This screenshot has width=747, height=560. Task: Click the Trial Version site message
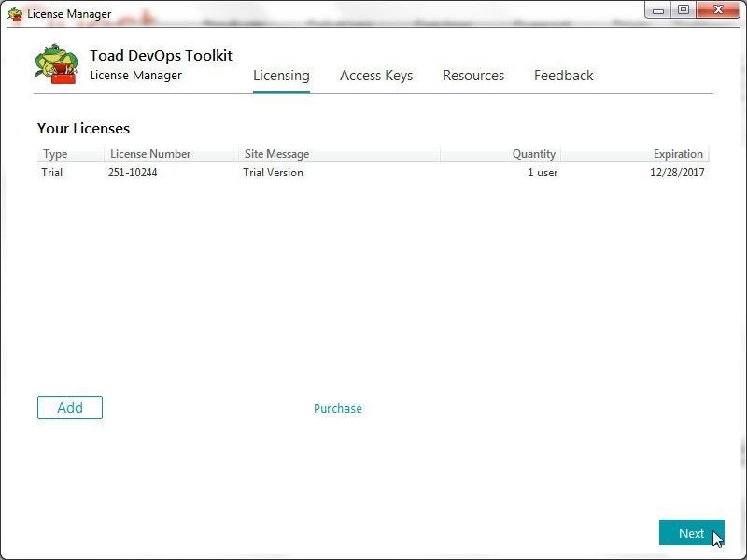(x=273, y=173)
